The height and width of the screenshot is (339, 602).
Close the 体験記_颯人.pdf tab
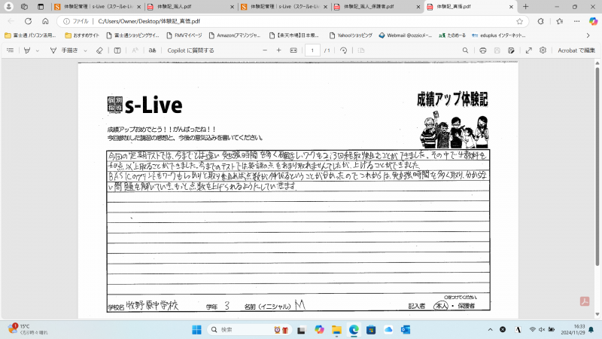(232, 7)
